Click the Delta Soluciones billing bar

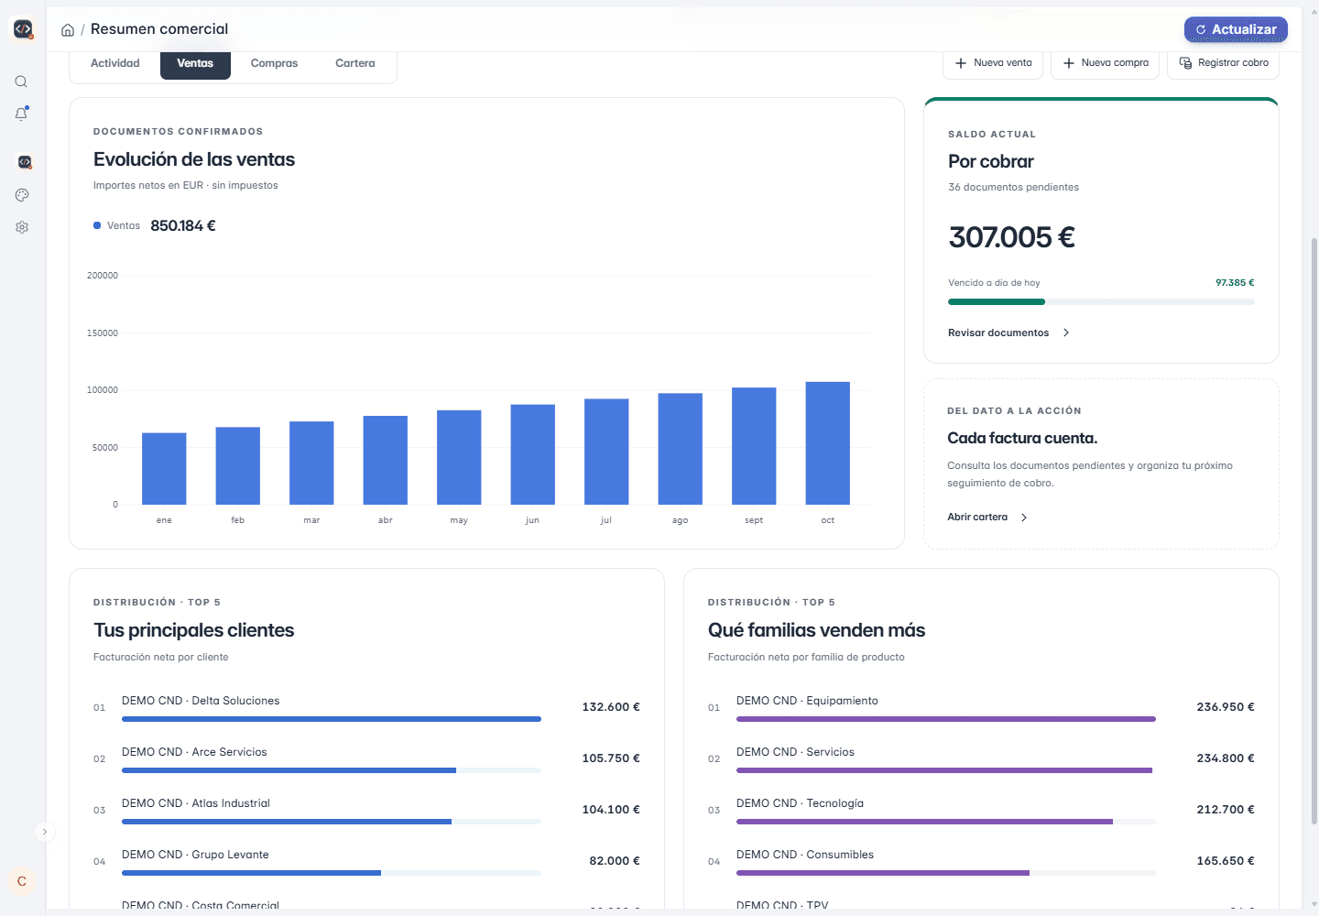point(332,719)
